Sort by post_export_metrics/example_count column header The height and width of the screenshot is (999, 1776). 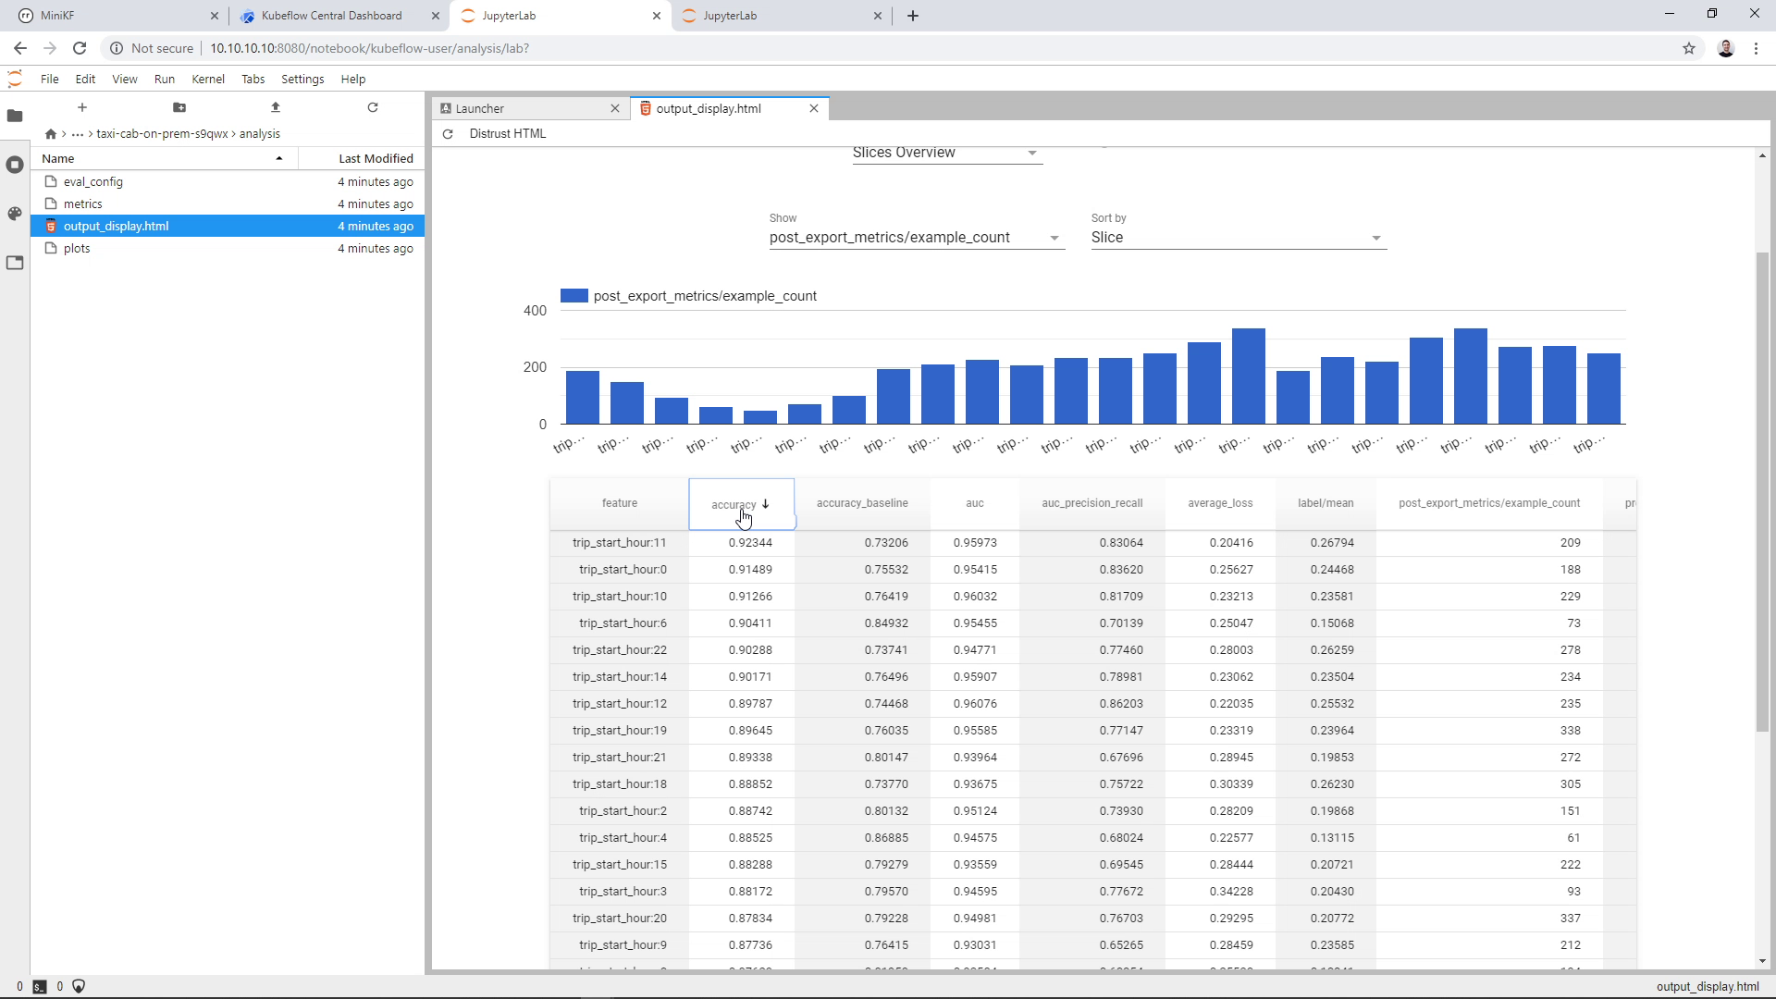click(x=1489, y=503)
